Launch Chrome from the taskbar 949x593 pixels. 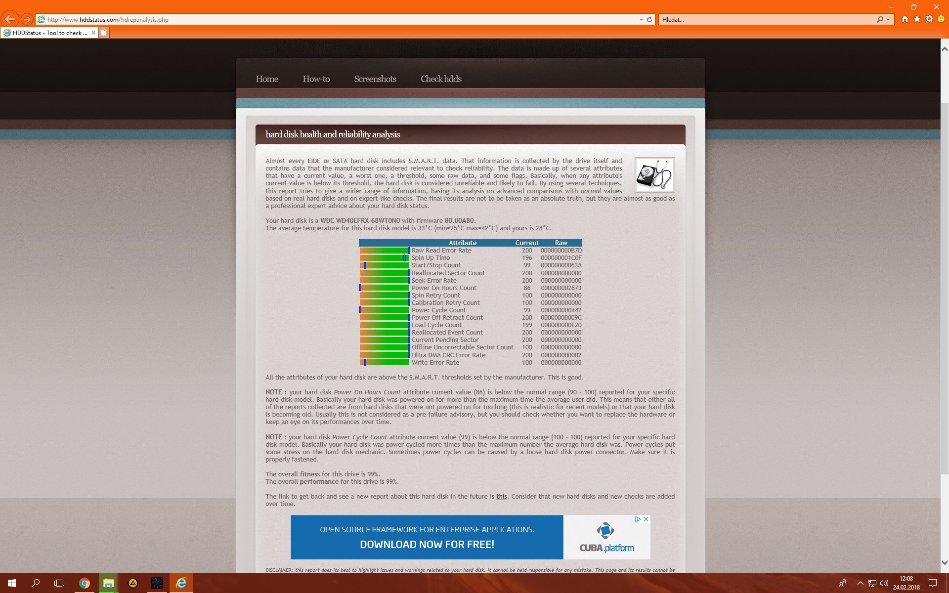pyautogui.click(x=85, y=583)
